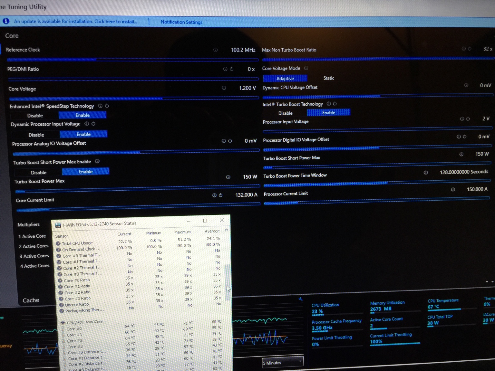Select 2 Active Cores multiplier
Image resolution: width=495 pixels, height=371 pixels.
(x=34, y=246)
